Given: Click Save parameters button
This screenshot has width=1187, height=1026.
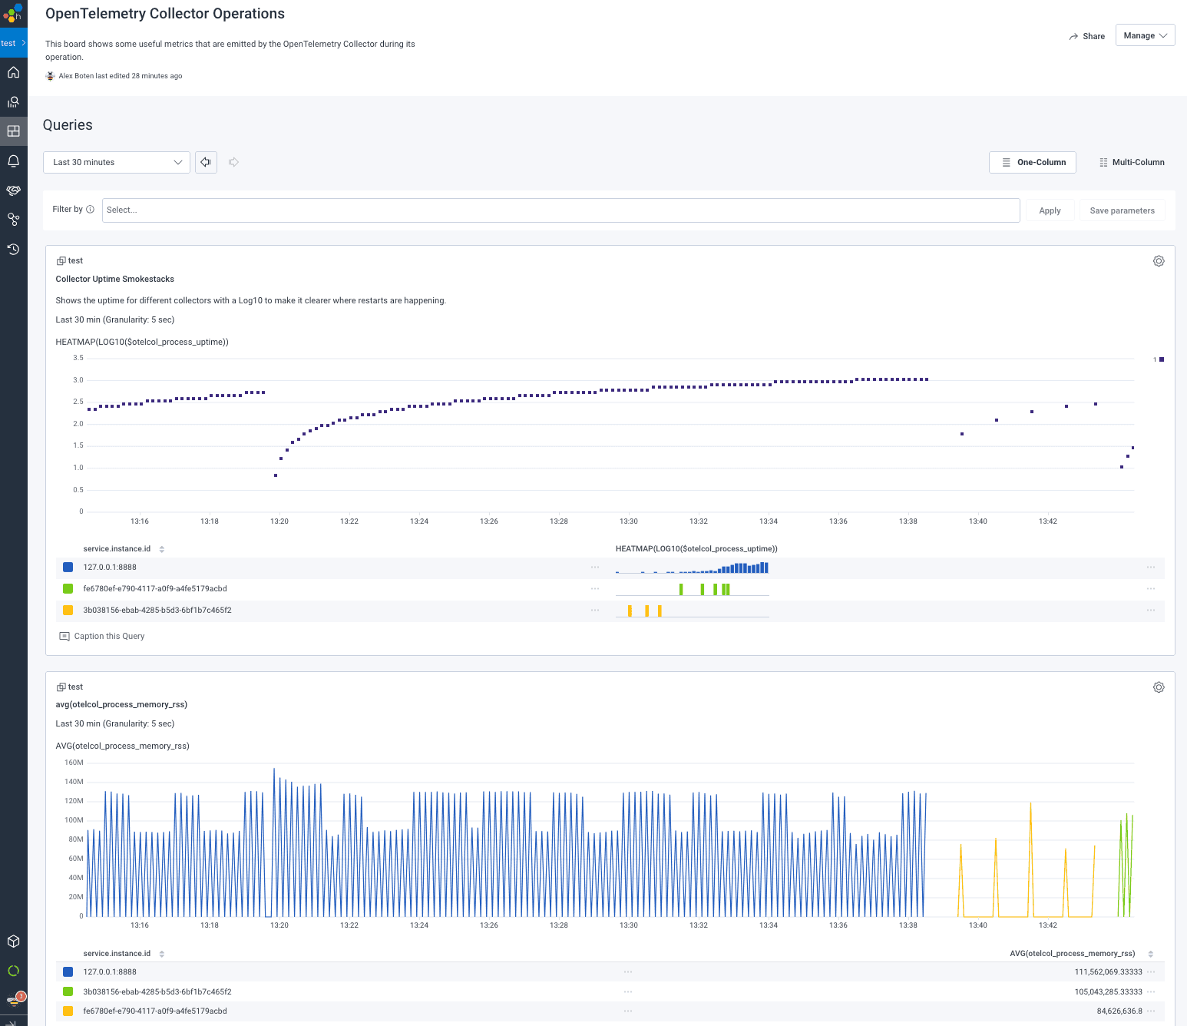Looking at the screenshot, I should click(x=1122, y=210).
